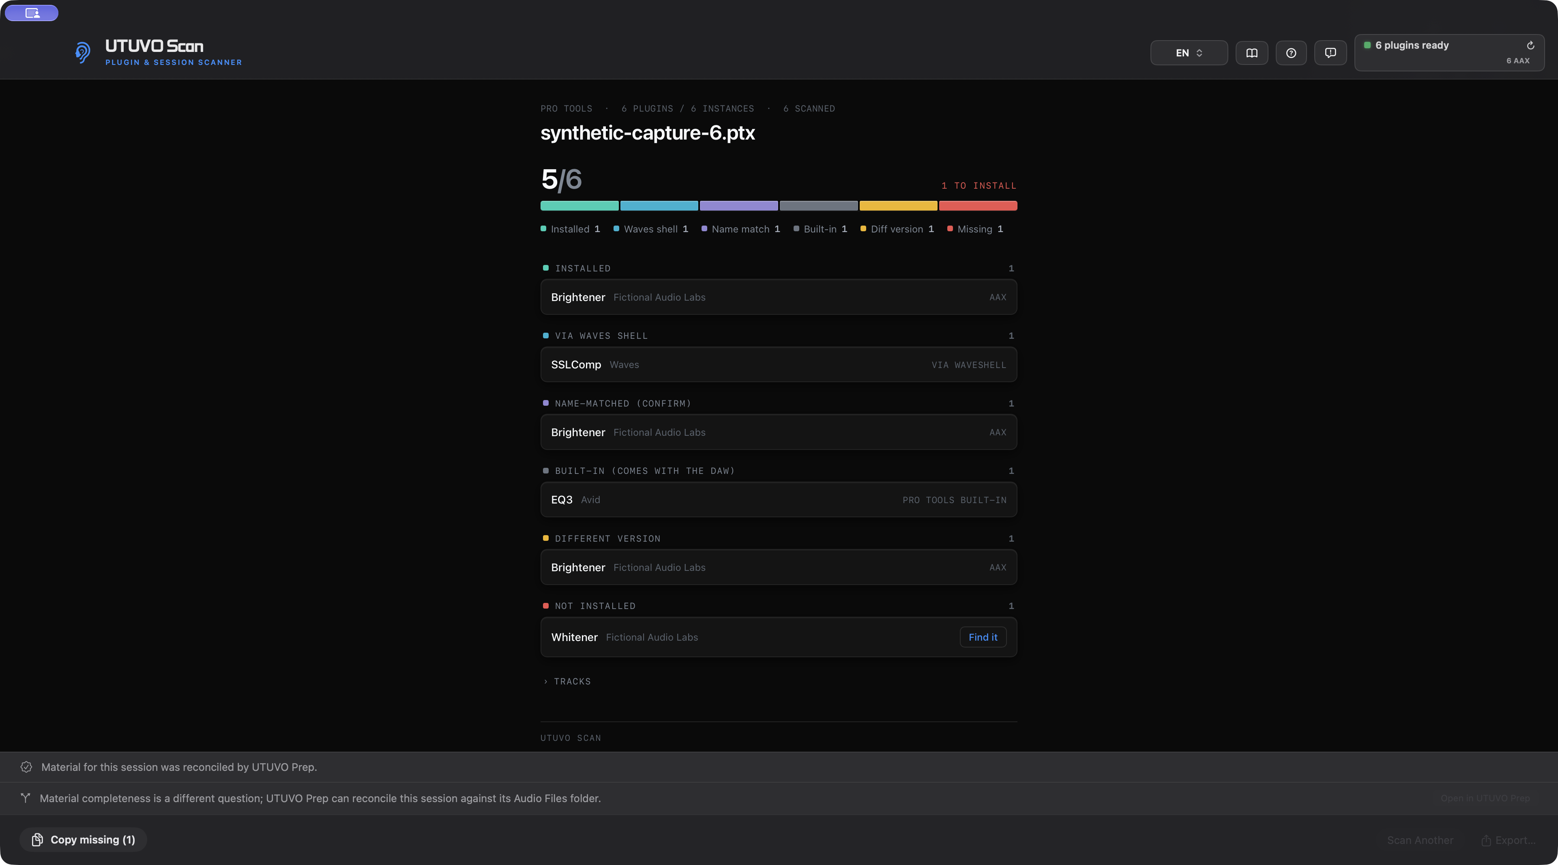Select the SSLComp Waves row

pyautogui.click(x=779, y=364)
